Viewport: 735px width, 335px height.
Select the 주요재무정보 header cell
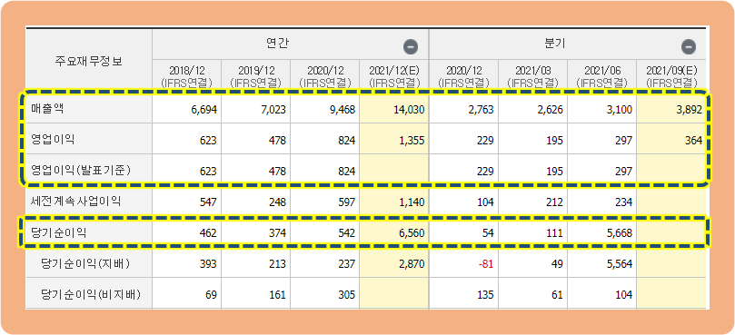coord(89,62)
